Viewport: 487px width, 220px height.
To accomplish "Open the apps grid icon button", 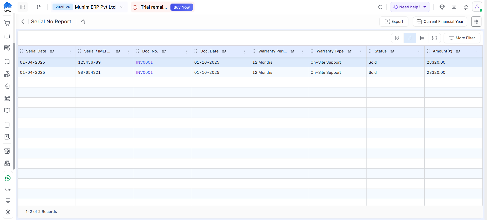I will pos(476,22).
